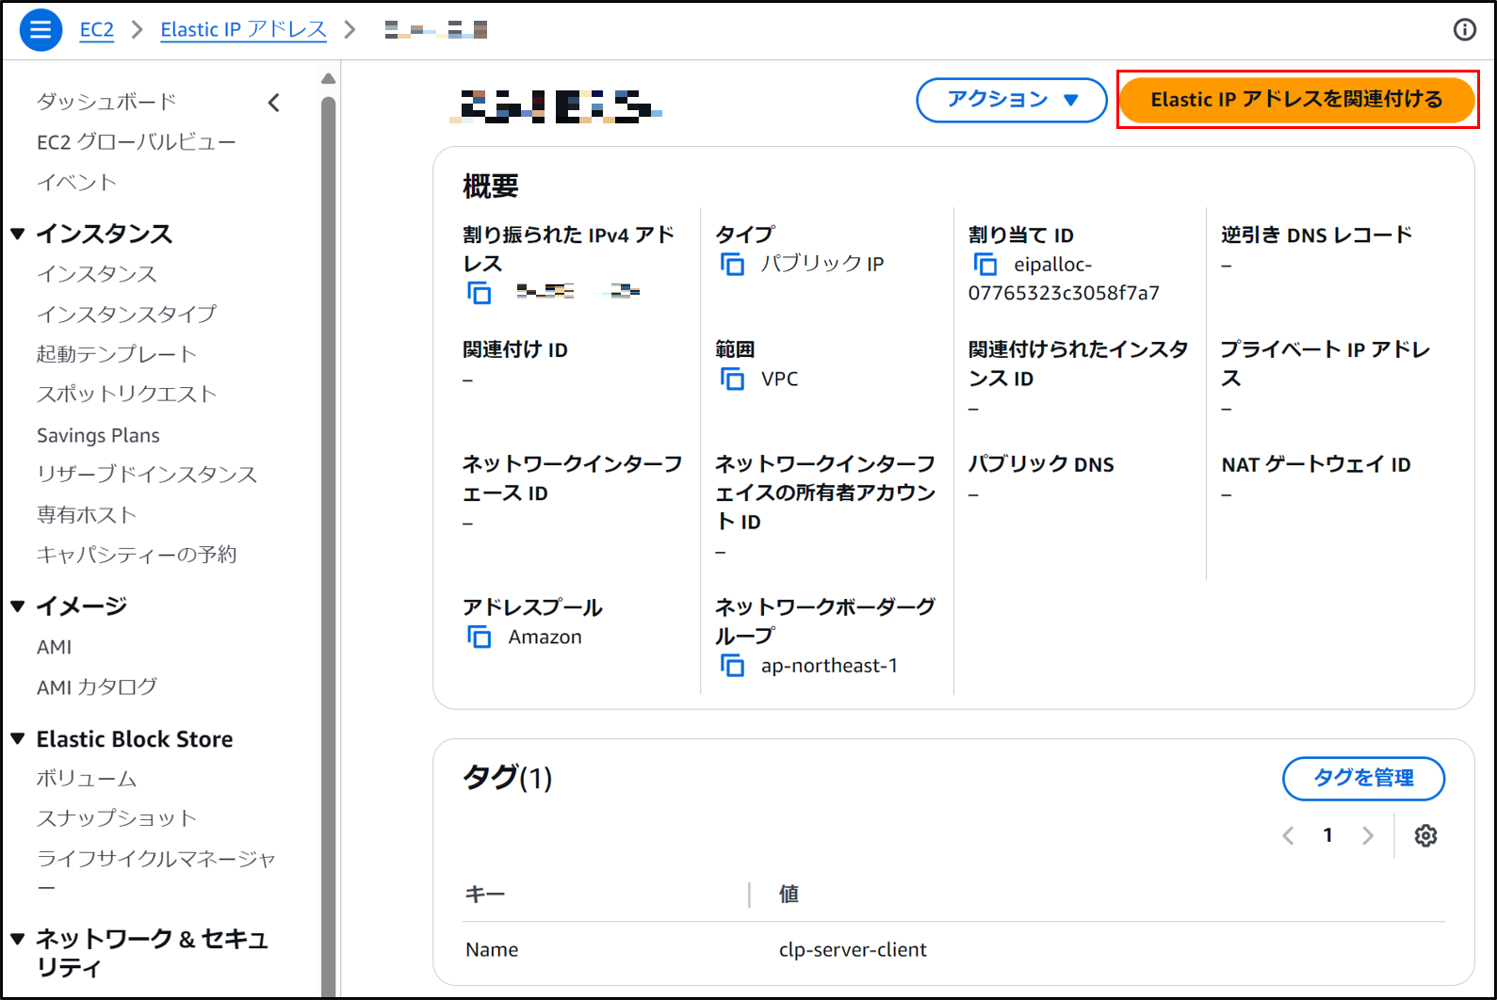Screen dimensions: 1497x1000
Task: Click the info icon in top-right corner
Action: (x=1464, y=30)
